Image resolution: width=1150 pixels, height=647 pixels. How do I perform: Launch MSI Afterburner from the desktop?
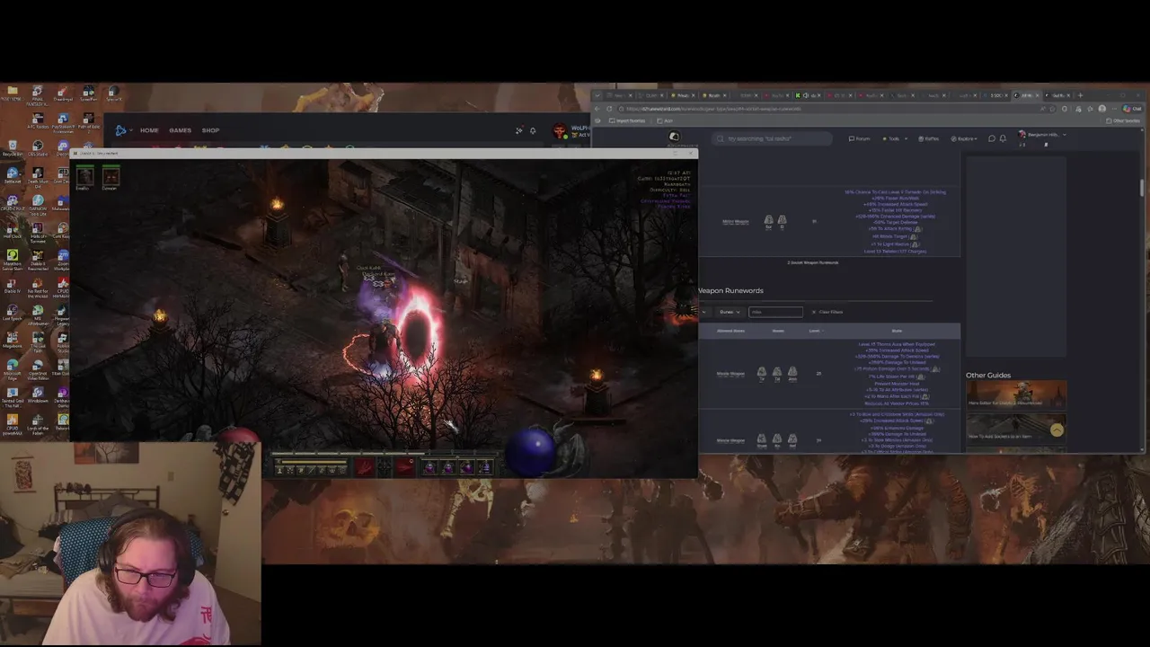click(38, 314)
